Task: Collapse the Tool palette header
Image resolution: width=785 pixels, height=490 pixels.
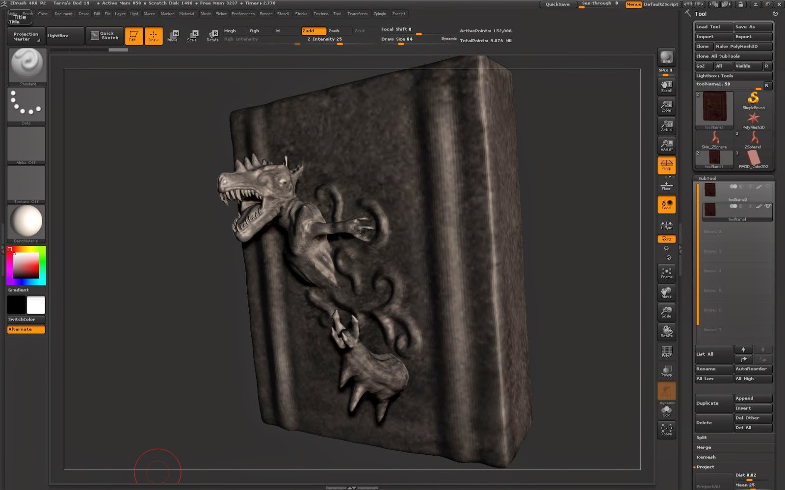Action: point(701,14)
